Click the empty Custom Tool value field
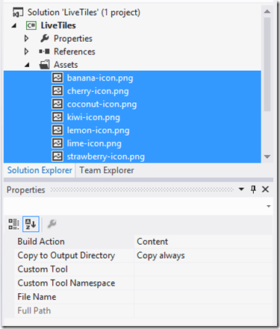The image size is (280, 329). click(x=203, y=269)
